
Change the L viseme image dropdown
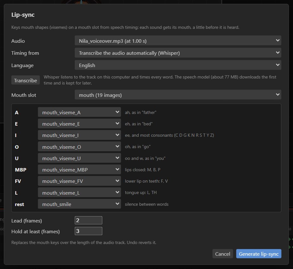[80, 192]
